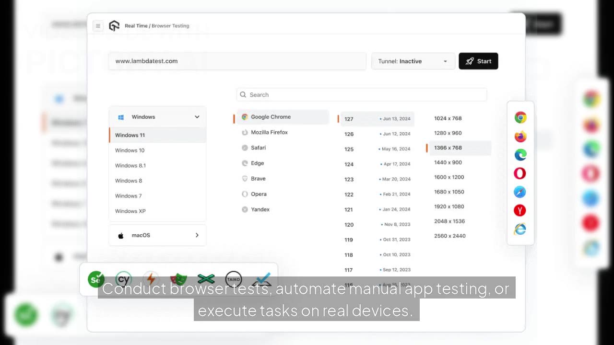Image resolution: width=614 pixels, height=345 pixels.
Task: Click the Real Time breadcrumb
Action: pyautogui.click(x=136, y=26)
